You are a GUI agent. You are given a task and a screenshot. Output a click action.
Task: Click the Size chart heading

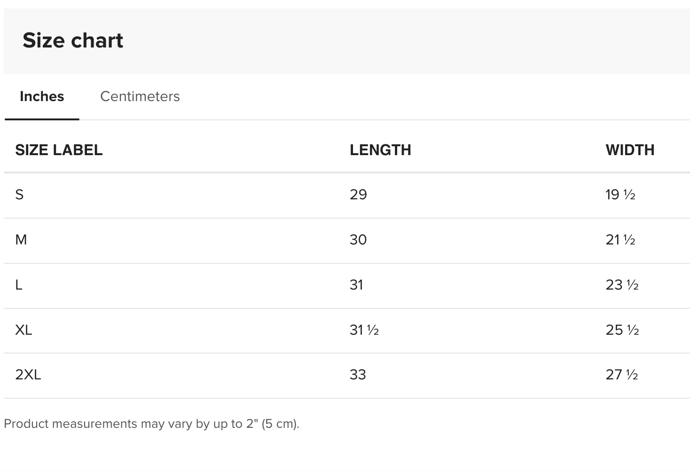(73, 40)
